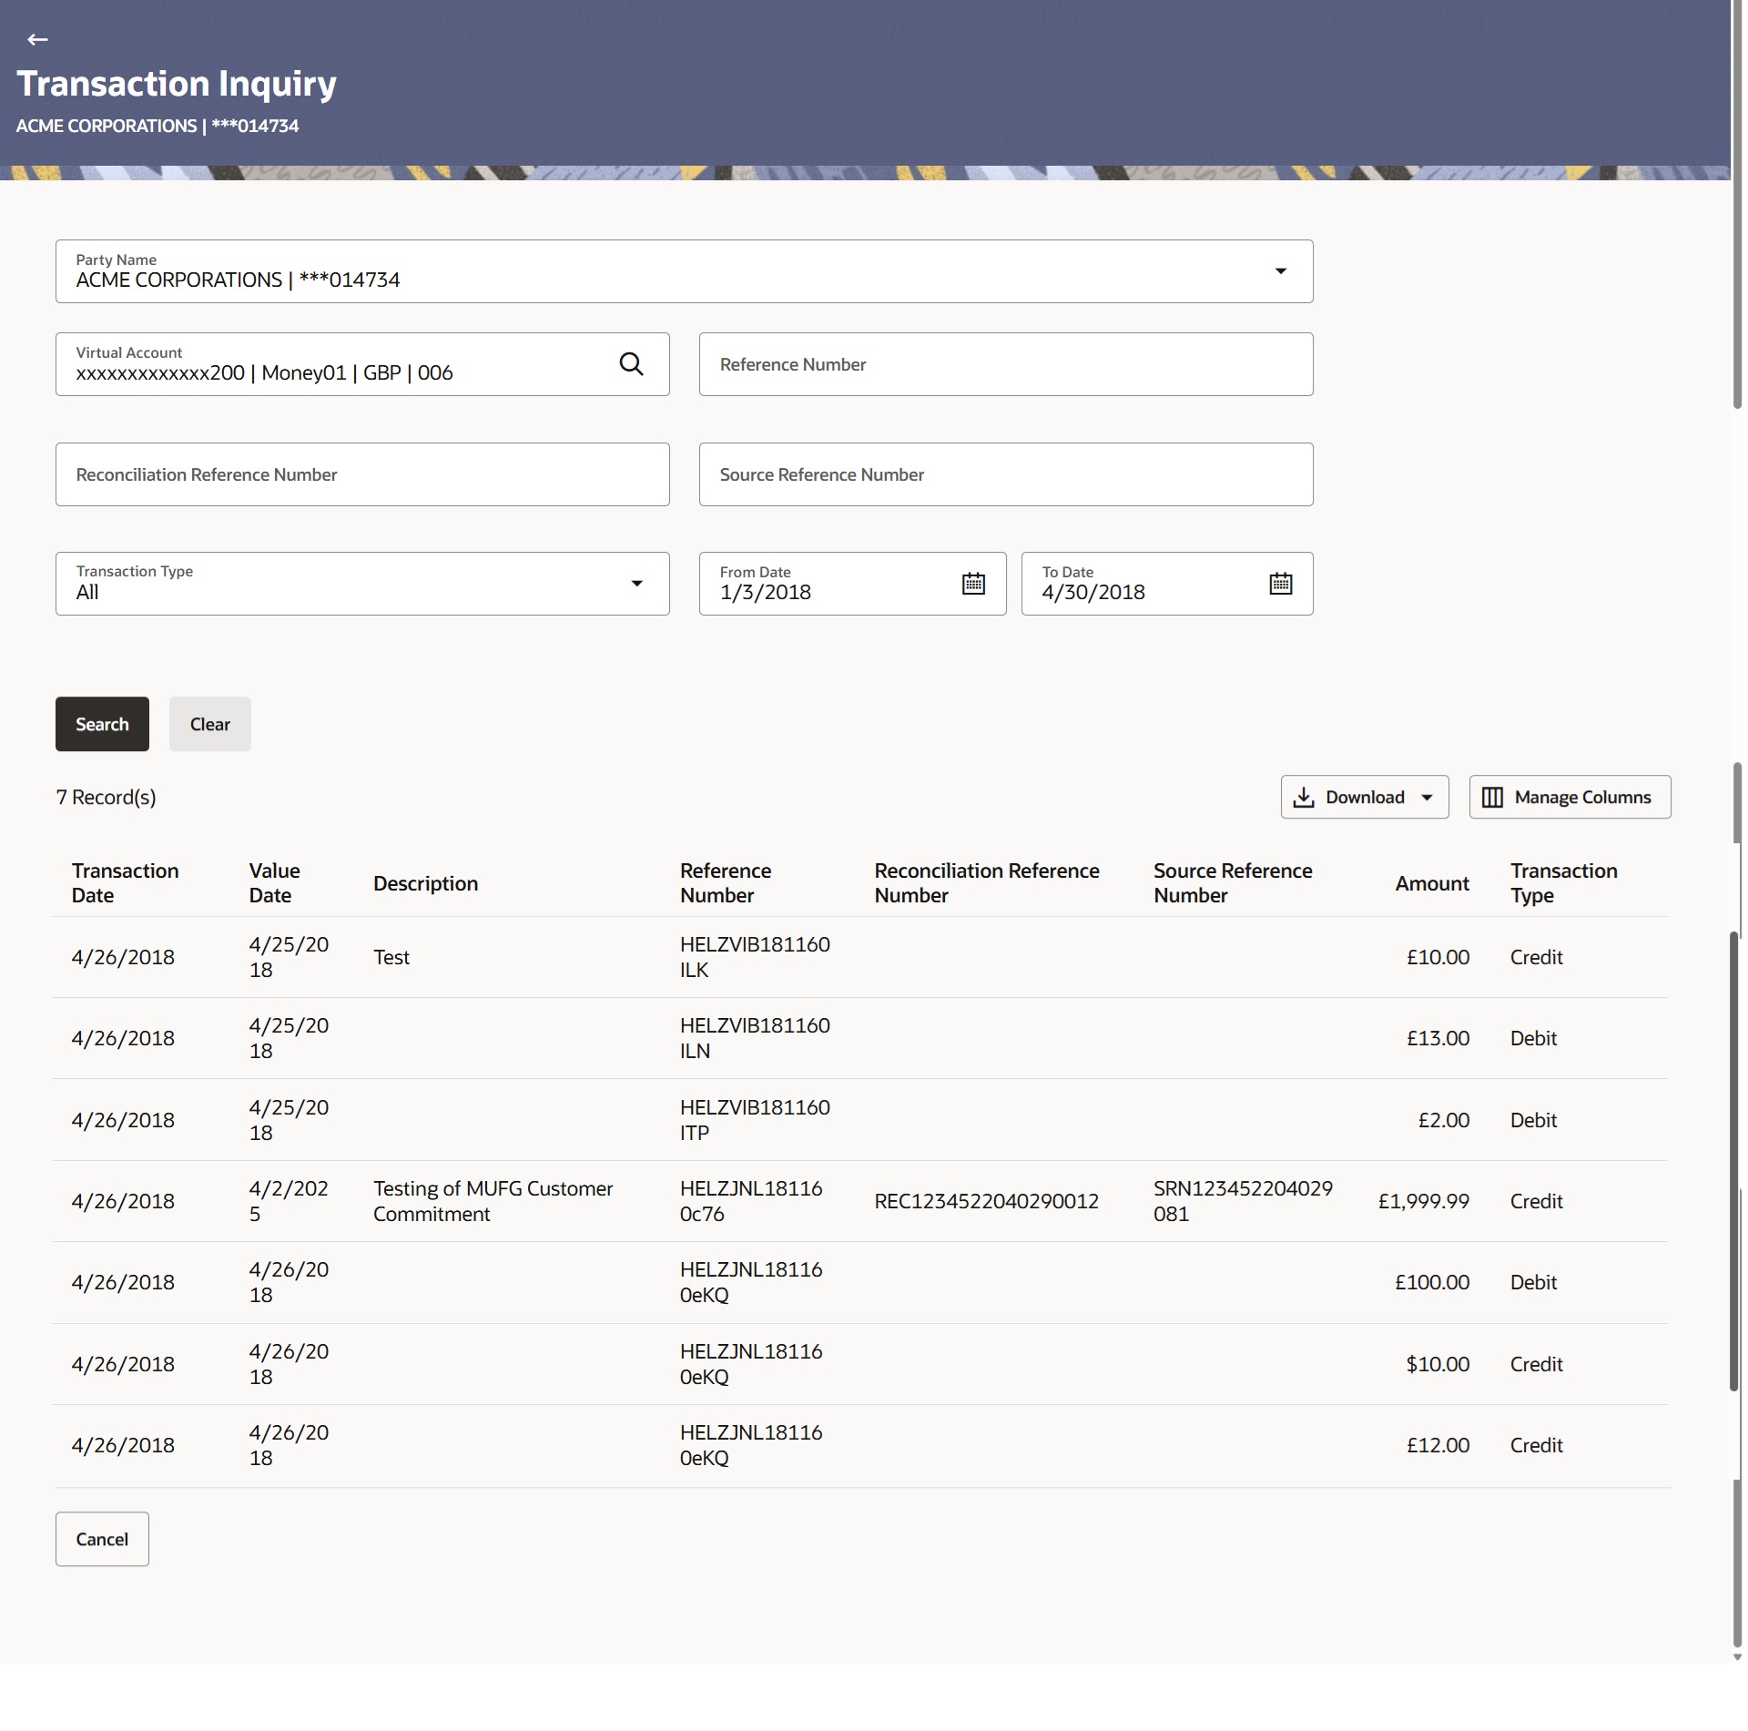Click the Manage Columns grid icon
The width and height of the screenshot is (1748, 1731).
coord(1492,798)
